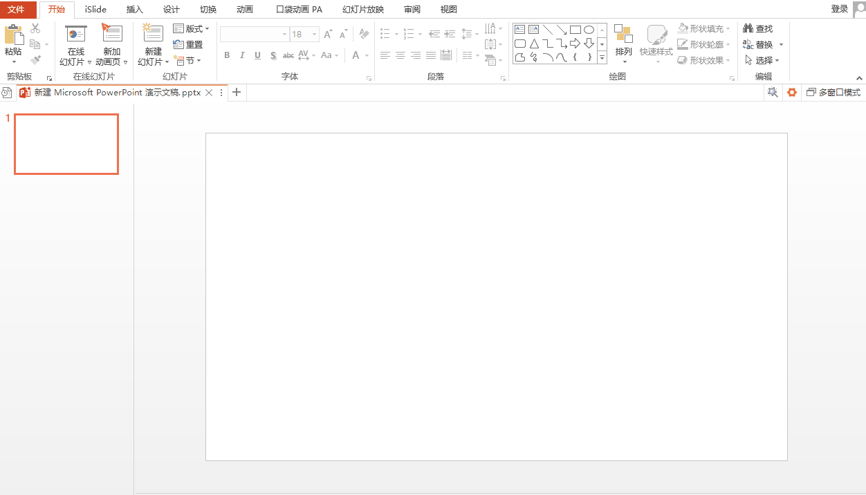Select the oval shape in shapes gallery
This screenshot has height=495, width=866.
click(x=589, y=30)
